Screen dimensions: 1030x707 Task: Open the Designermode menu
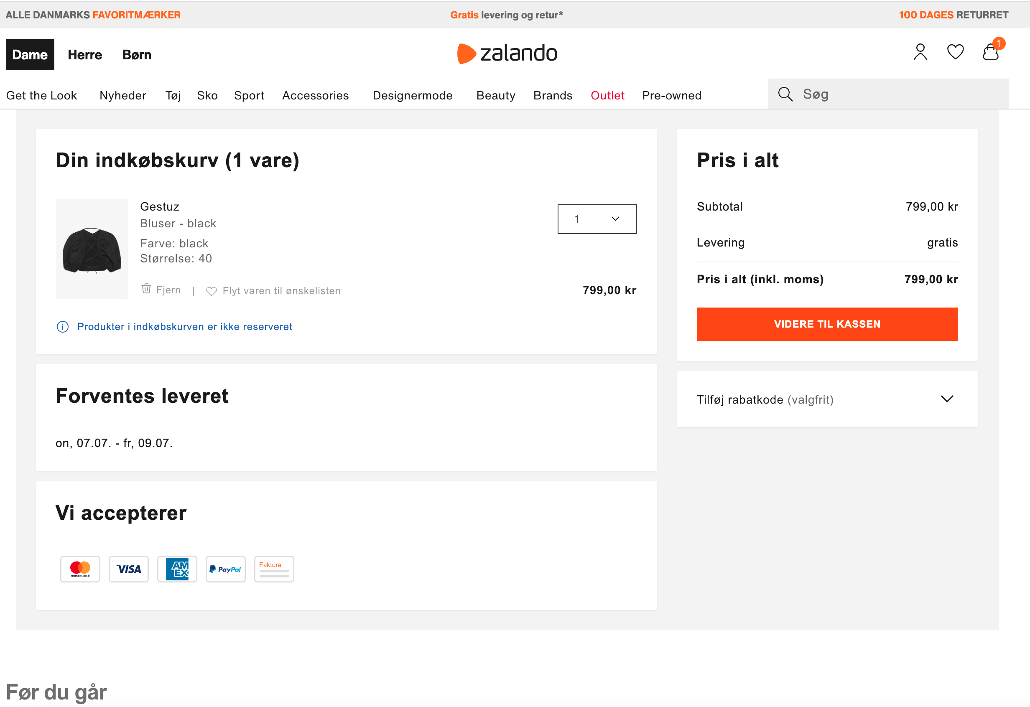[x=412, y=95]
